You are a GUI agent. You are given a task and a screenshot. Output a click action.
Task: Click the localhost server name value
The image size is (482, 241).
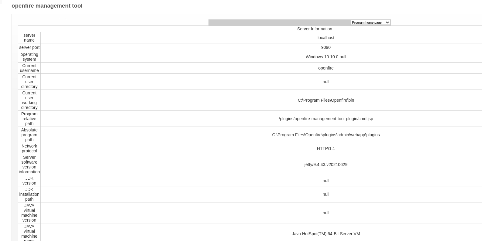pos(326,38)
